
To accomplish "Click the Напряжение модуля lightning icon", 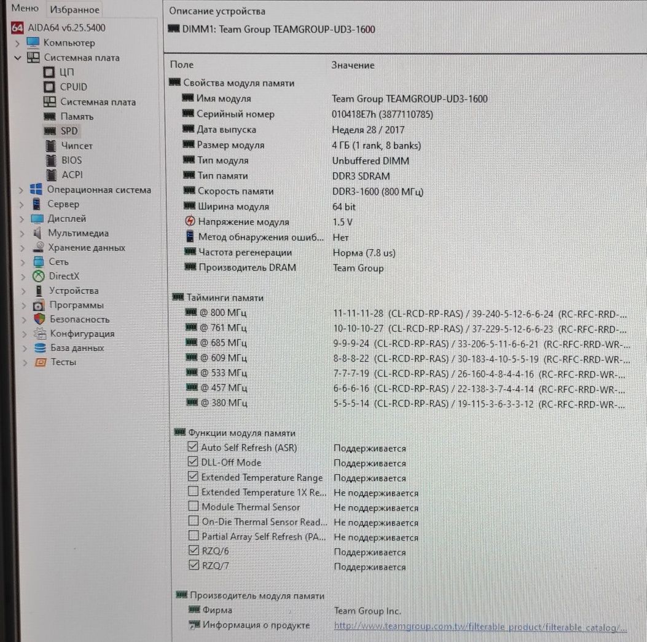I will pos(190,221).
